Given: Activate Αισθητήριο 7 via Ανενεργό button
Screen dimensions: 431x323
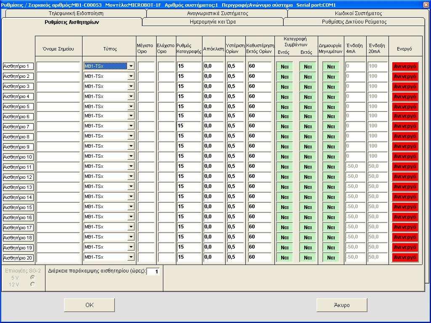Looking at the screenshot, I should (x=405, y=126).
